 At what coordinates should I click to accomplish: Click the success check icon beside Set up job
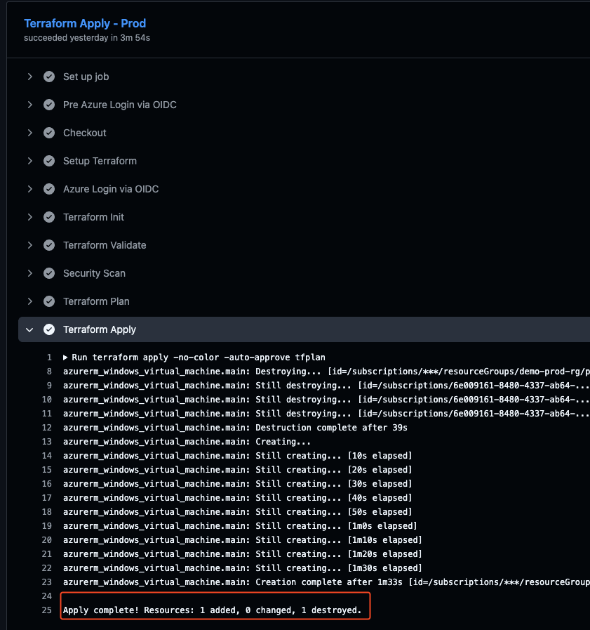point(49,77)
